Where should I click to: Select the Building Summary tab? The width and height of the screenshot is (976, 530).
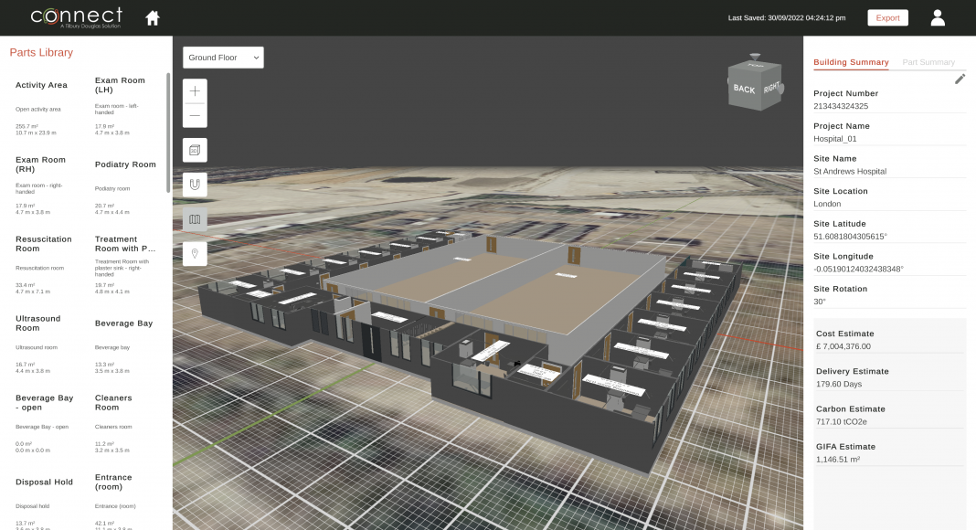click(x=851, y=62)
